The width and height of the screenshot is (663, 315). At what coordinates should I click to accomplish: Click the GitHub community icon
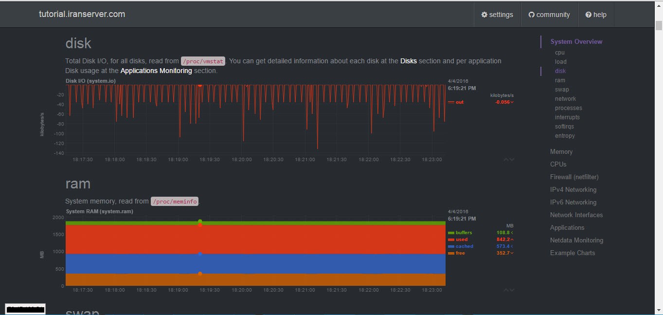(x=531, y=15)
